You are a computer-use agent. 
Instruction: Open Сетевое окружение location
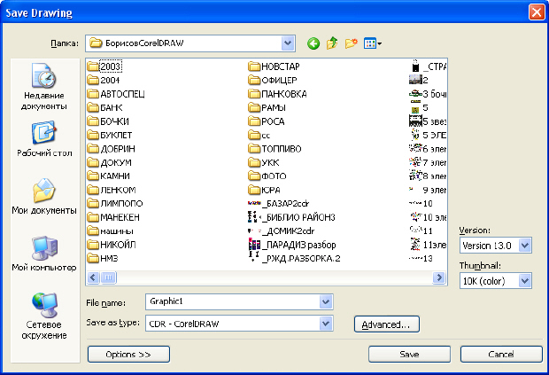(43, 316)
